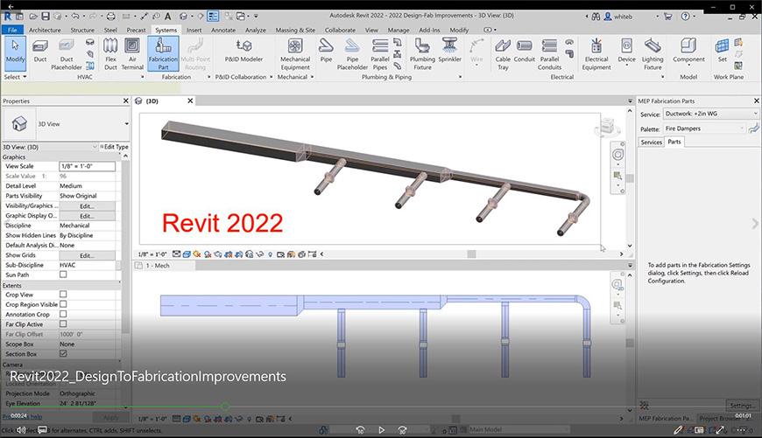Click the Save icon in quick access toolbar
This screenshot has height=438, width=762.
46,17
